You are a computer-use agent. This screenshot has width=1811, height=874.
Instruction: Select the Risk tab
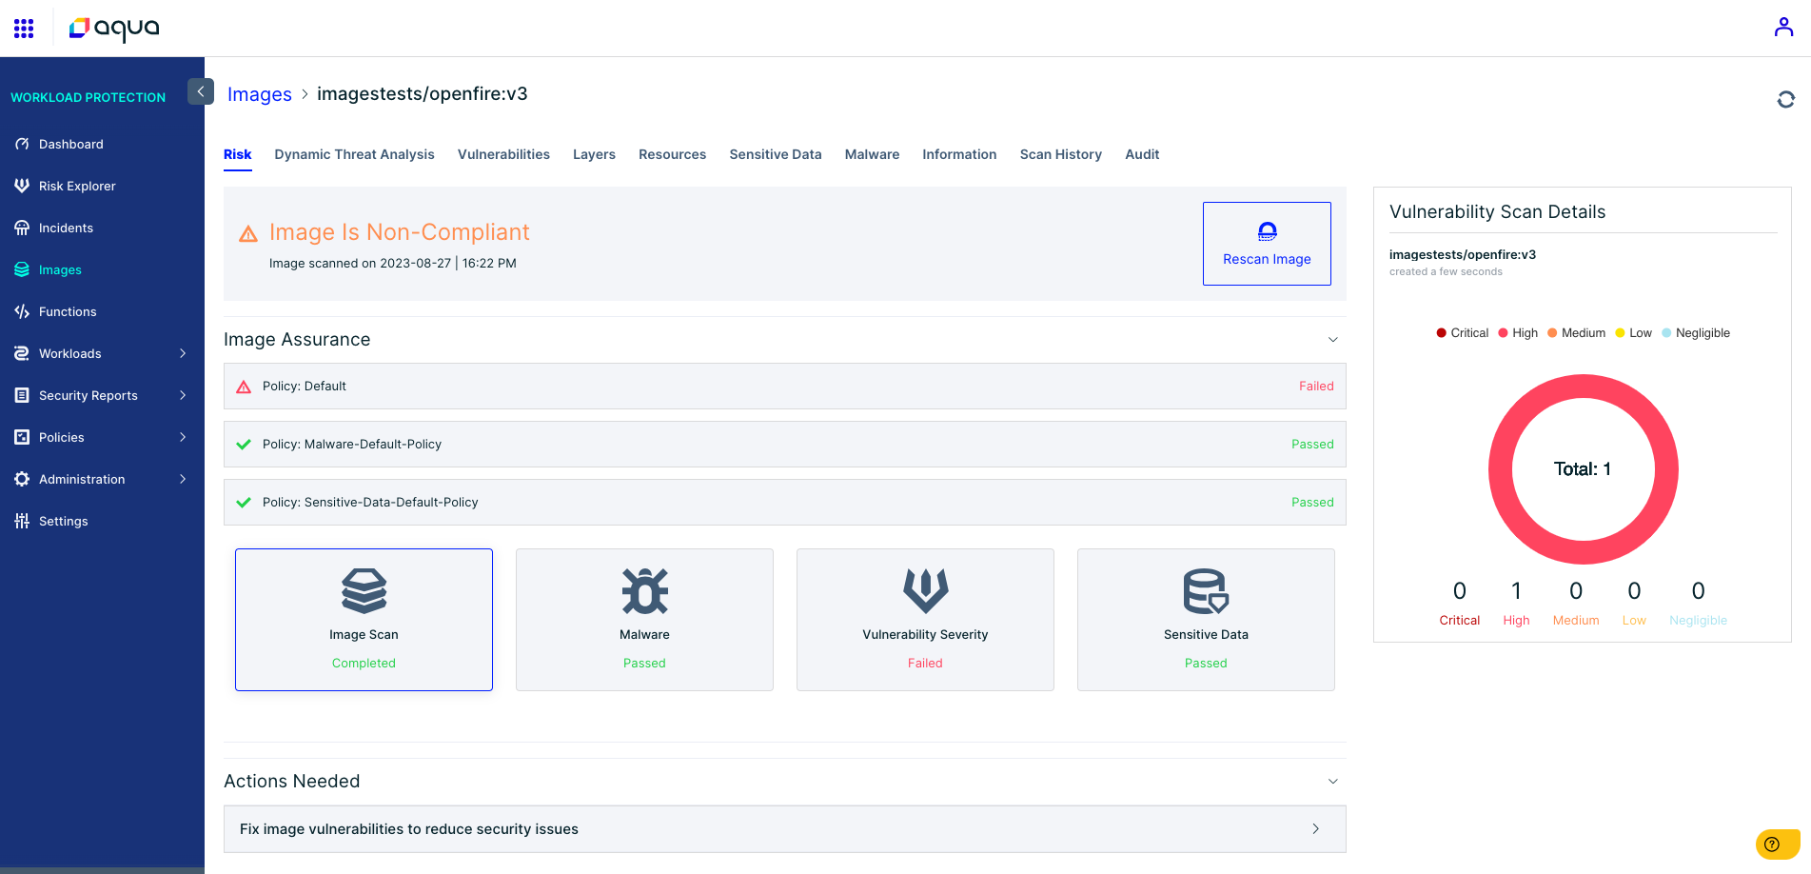click(238, 154)
